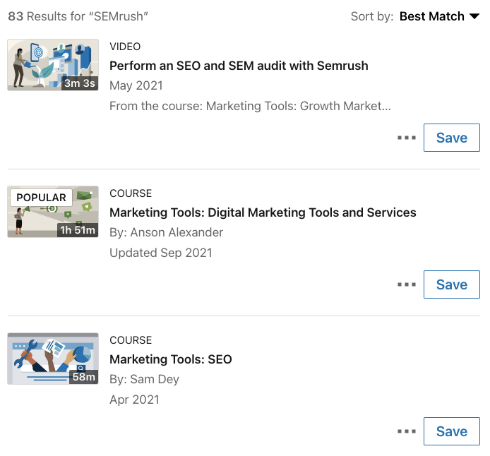Screen dimensions: 490x456
Task: Click the Apr 2021 date text
Action: [134, 400]
